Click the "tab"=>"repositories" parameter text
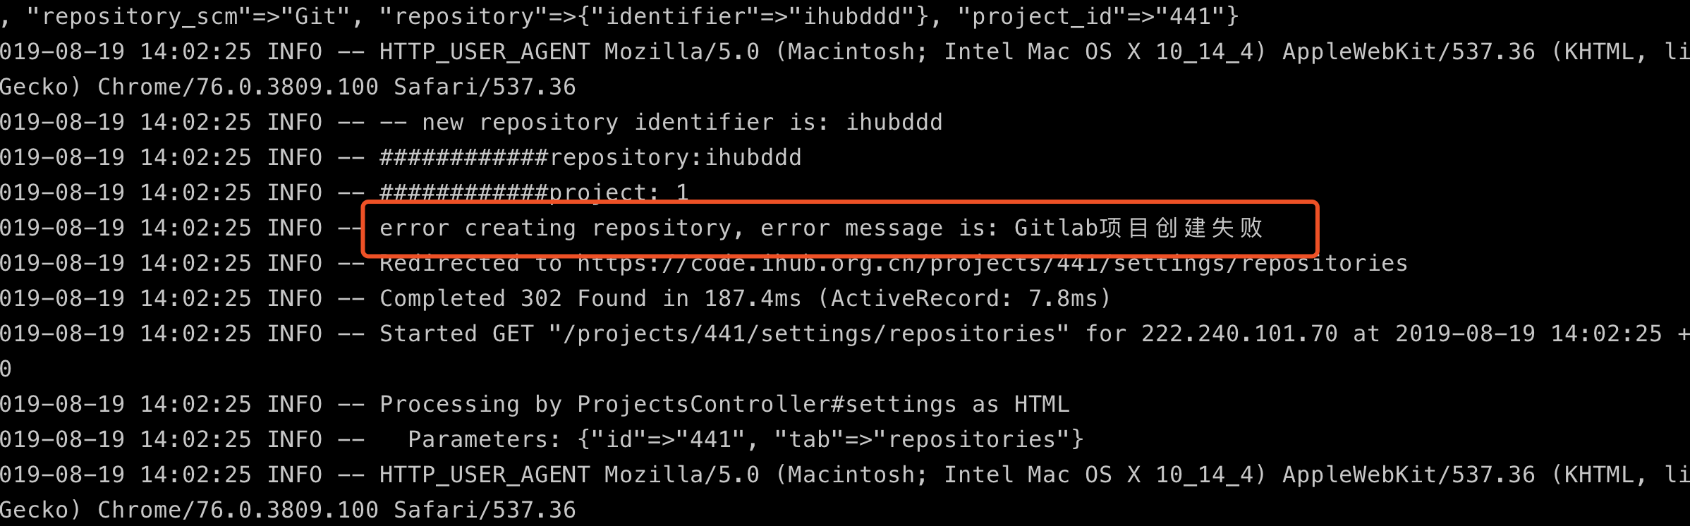Screen dimensions: 1690x526 922,440
